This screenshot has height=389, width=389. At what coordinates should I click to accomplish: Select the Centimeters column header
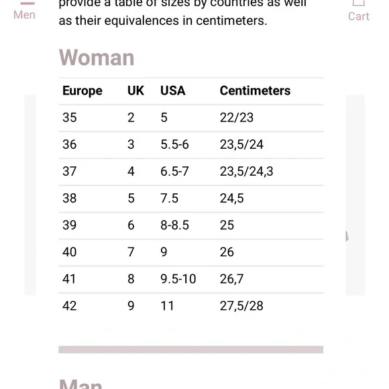[255, 91]
